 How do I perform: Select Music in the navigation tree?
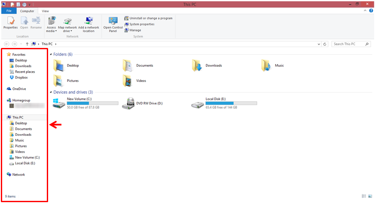click(x=17, y=140)
